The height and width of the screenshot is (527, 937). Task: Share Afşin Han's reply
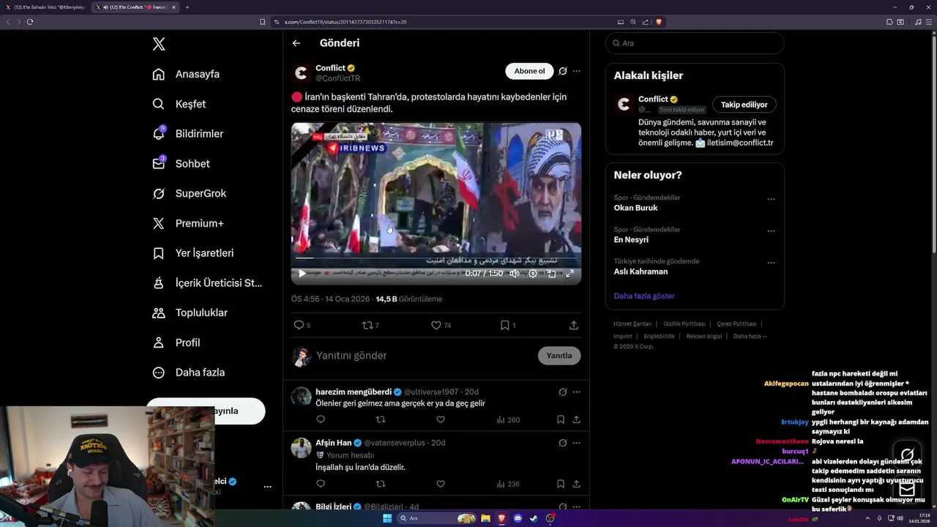point(577,484)
